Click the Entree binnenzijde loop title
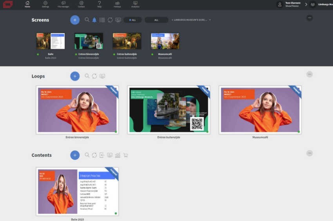 [x=77, y=137]
